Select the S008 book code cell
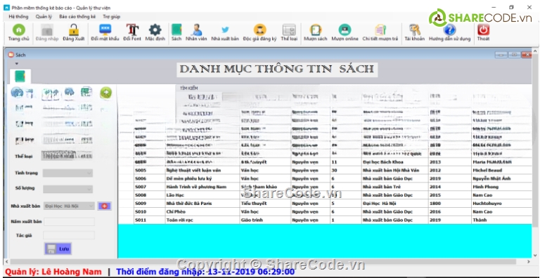Image resolution: width=540 pixels, height=278 pixels. click(x=150, y=195)
